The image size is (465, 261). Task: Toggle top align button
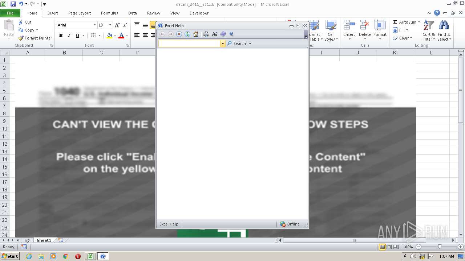click(137, 25)
